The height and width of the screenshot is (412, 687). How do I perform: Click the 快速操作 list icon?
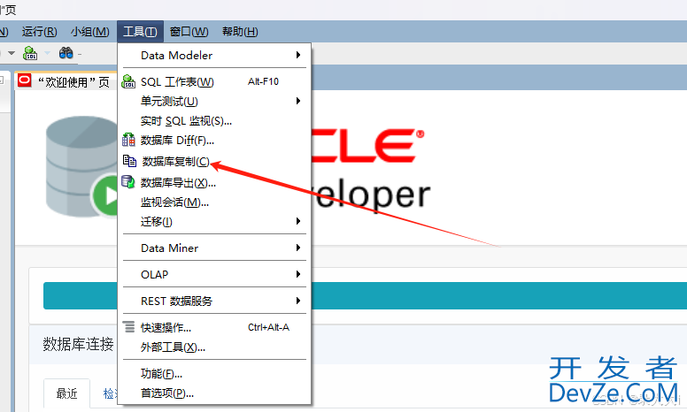tap(129, 327)
